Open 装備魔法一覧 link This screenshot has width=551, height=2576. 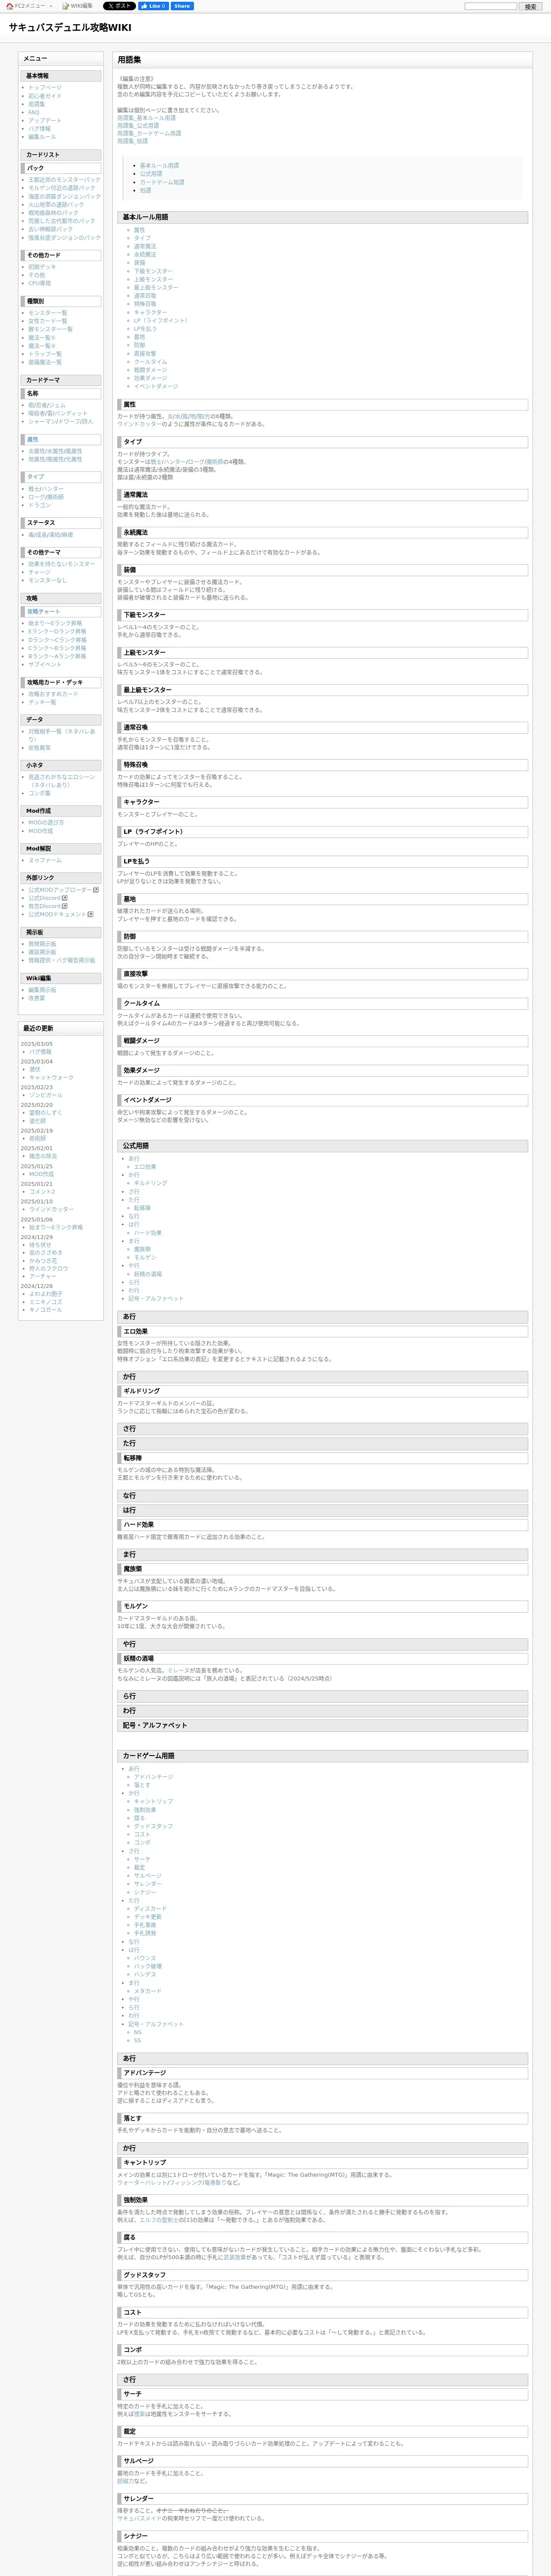45,362
